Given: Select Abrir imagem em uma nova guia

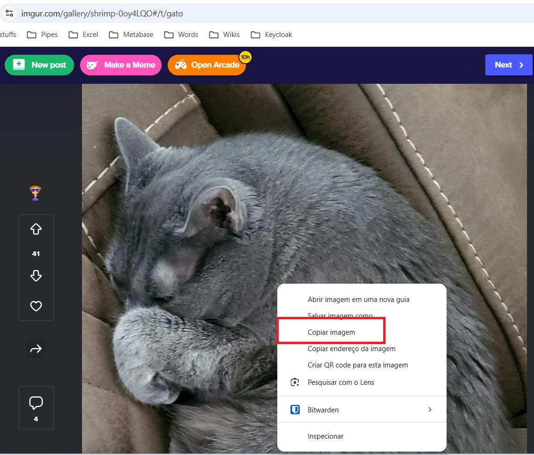Looking at the screenshot, I should [362, 300].
